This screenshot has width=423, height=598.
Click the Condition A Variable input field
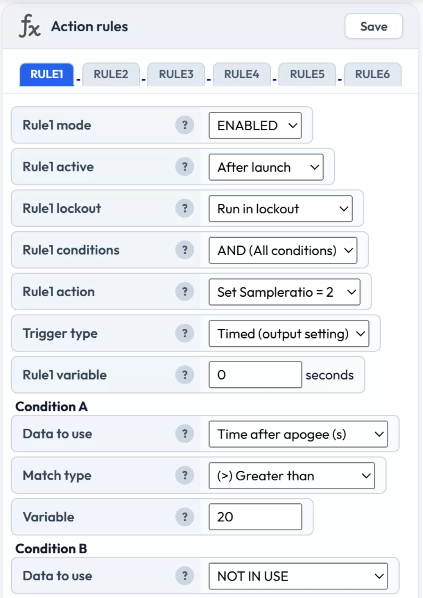[255, 517]
